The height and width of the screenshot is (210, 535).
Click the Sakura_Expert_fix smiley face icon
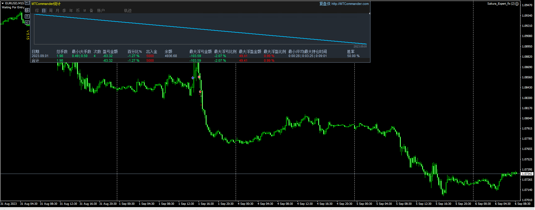coord(517,4)
